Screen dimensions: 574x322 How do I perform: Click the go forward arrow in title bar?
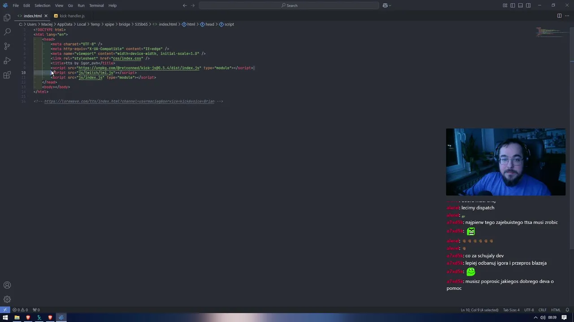click(x=193, y=5)
